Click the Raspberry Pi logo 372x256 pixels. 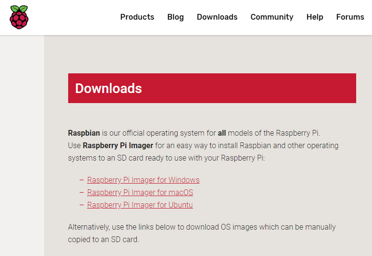pos(19,17)
